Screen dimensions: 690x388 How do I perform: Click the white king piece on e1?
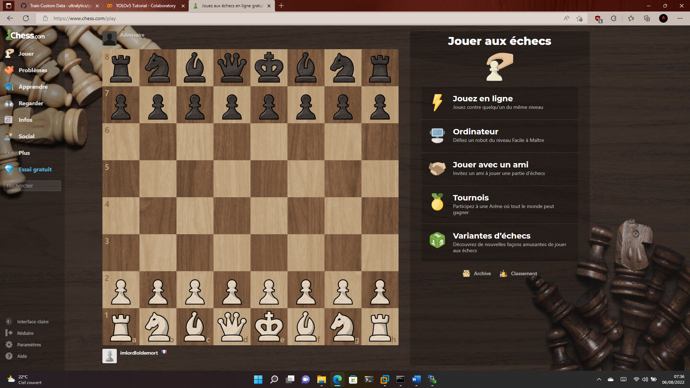coord(269,327)
